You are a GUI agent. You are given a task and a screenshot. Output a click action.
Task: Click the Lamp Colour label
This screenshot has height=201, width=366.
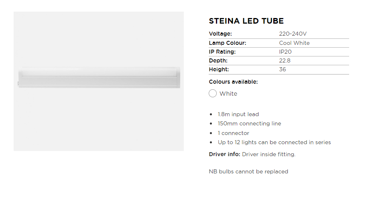(x=227, y=43)
